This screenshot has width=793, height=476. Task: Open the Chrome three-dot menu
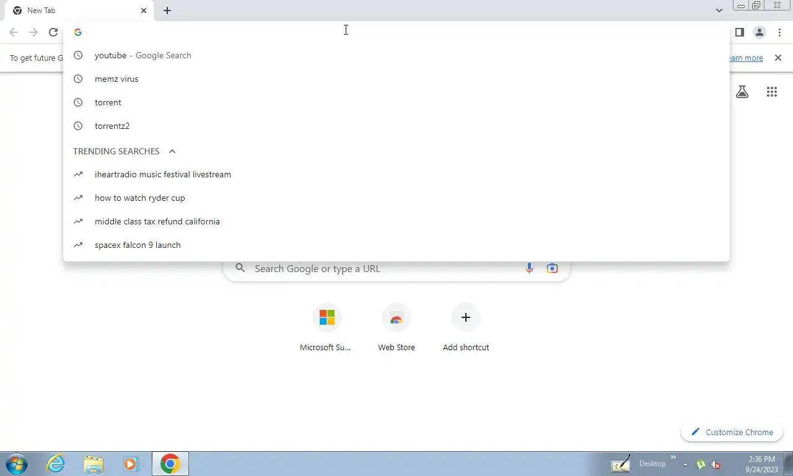779,32
